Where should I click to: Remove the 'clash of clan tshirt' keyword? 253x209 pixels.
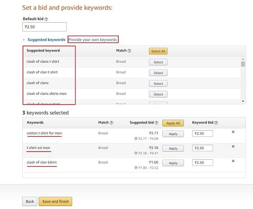(233, 161)
